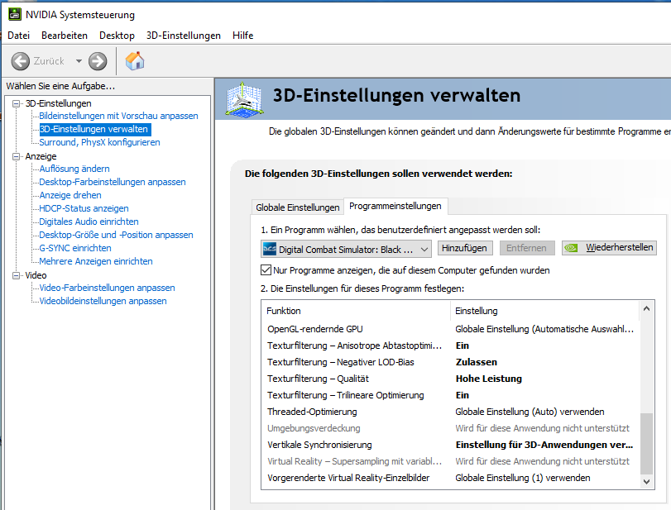The height and width of the screenshot is (510, 671).
Task: Open Mehrere Anzeigen einrichten
Action: [96, 262]
